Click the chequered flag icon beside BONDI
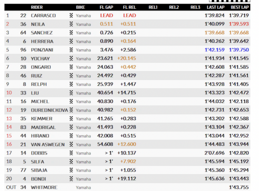Screen dimensions: 259x191 click(71, 179)
